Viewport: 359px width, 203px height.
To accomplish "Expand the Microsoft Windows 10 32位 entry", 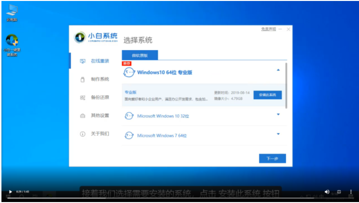I will pyautogui.click(x=278, y=114).
